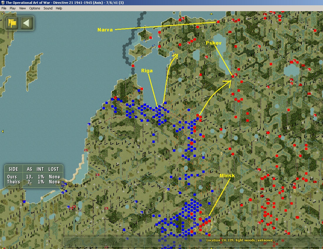Click the map scroll-left arrow at left edge
This screenshot has width=323, height=249.
coord(2,131)
